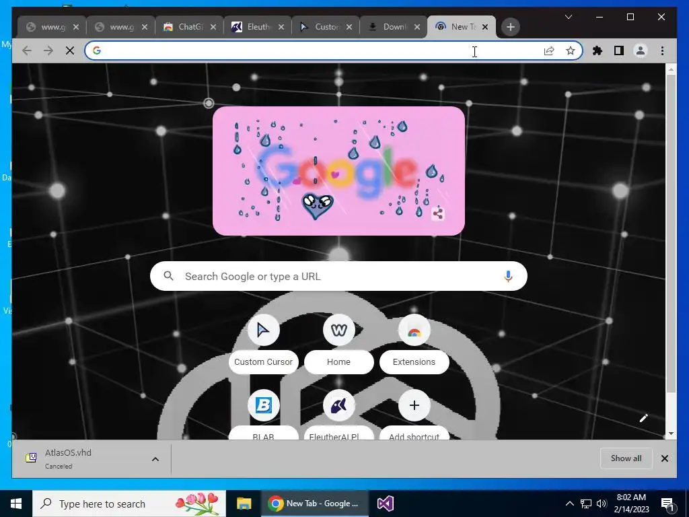Click the scrollbar down arrow
Screen dimensions: 689x517
pos(671,434)
